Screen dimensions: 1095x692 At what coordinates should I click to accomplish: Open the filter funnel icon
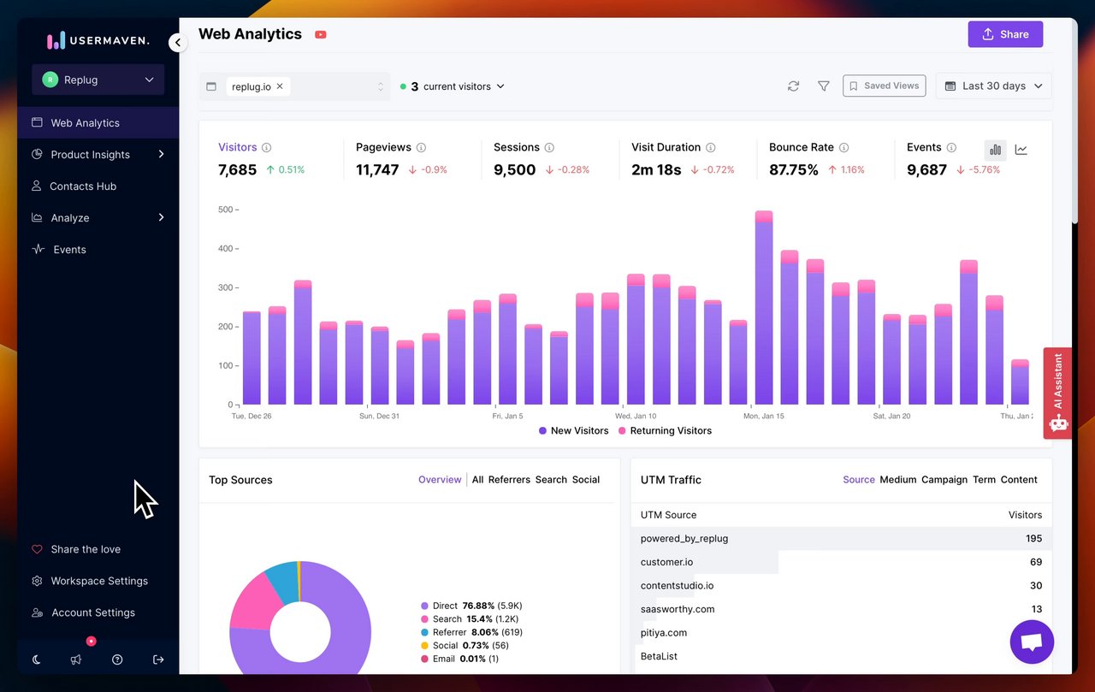pyautogui.click(x=824, y=86)
